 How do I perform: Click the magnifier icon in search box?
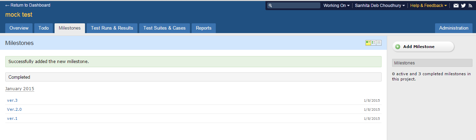tap(270, 6)
